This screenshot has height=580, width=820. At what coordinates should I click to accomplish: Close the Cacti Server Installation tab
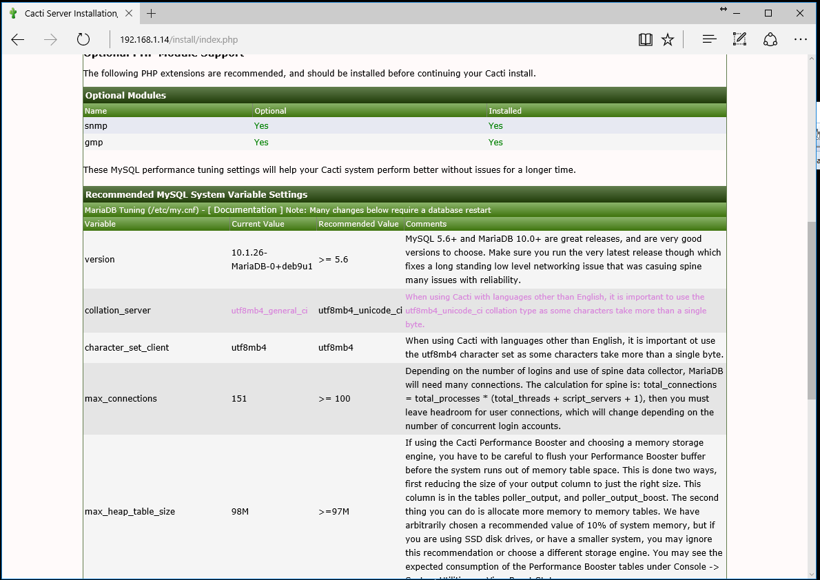[129, 14]
